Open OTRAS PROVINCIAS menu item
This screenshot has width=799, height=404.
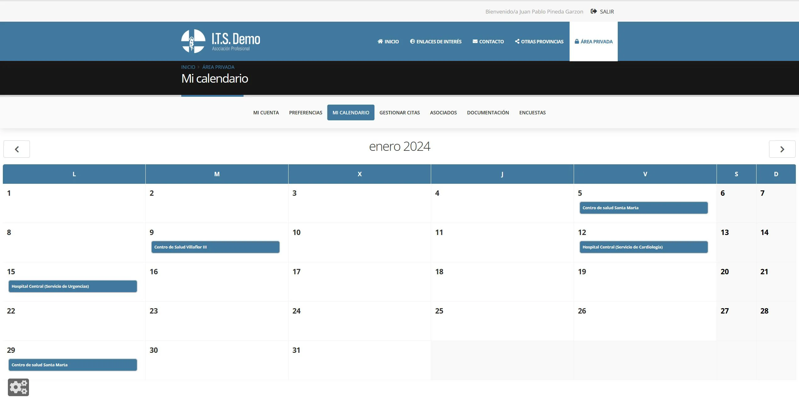(539, 41)
